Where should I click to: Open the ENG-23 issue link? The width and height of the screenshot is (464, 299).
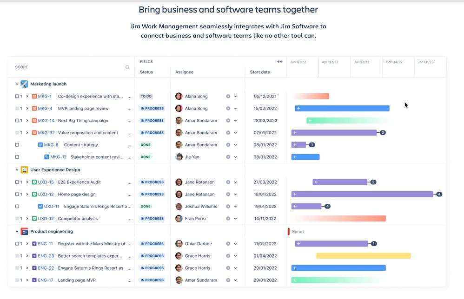tap(46, 256)
